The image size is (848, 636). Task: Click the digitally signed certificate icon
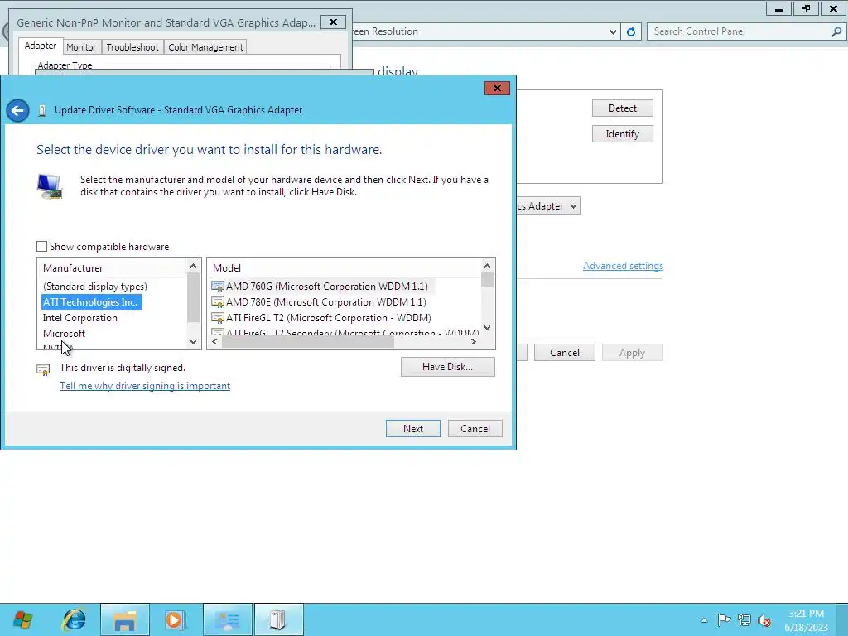coord(43,369)
